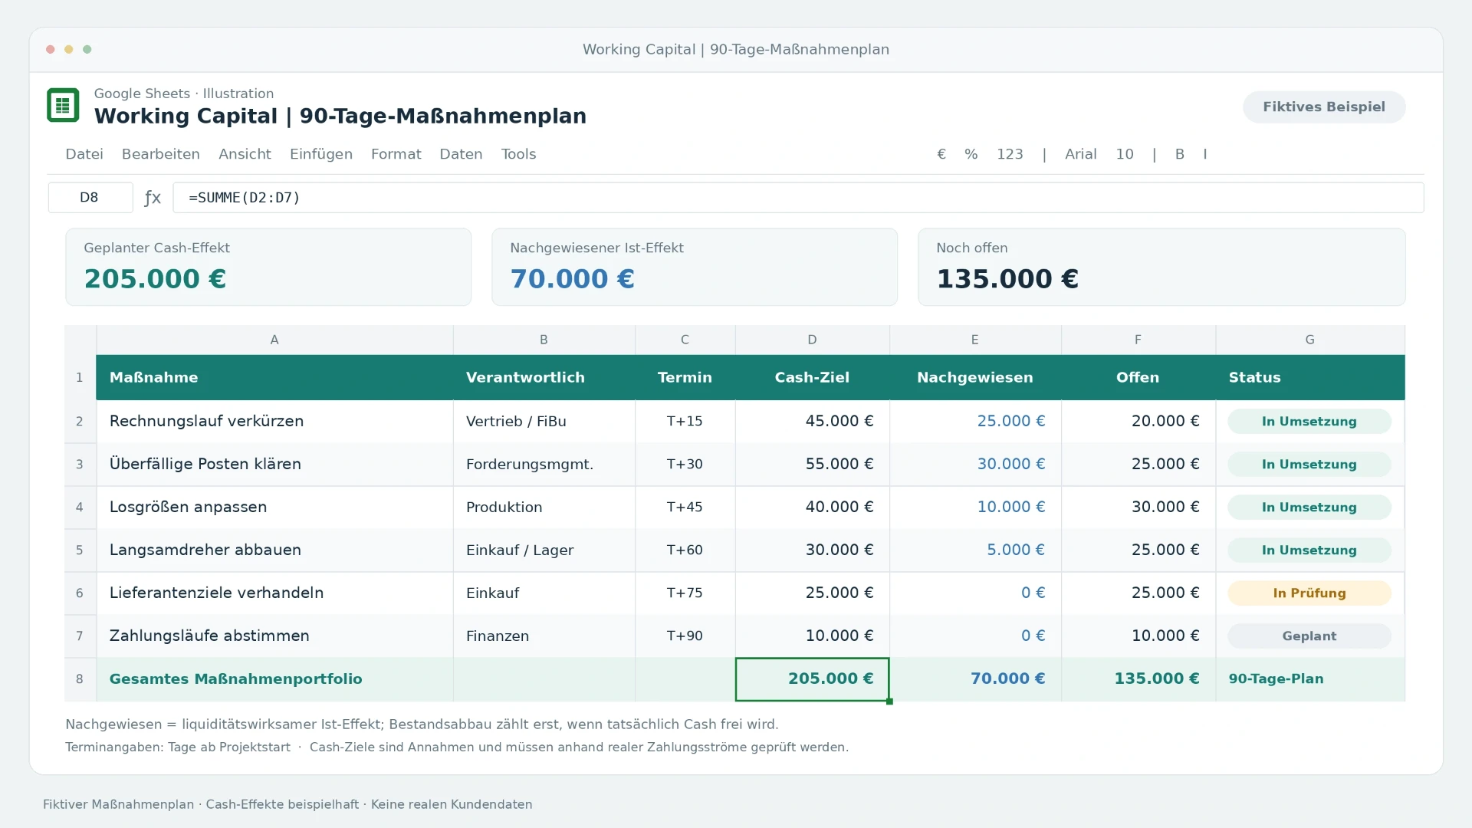Select cell Langsamdreher abbauen

(x=274, y=550)
